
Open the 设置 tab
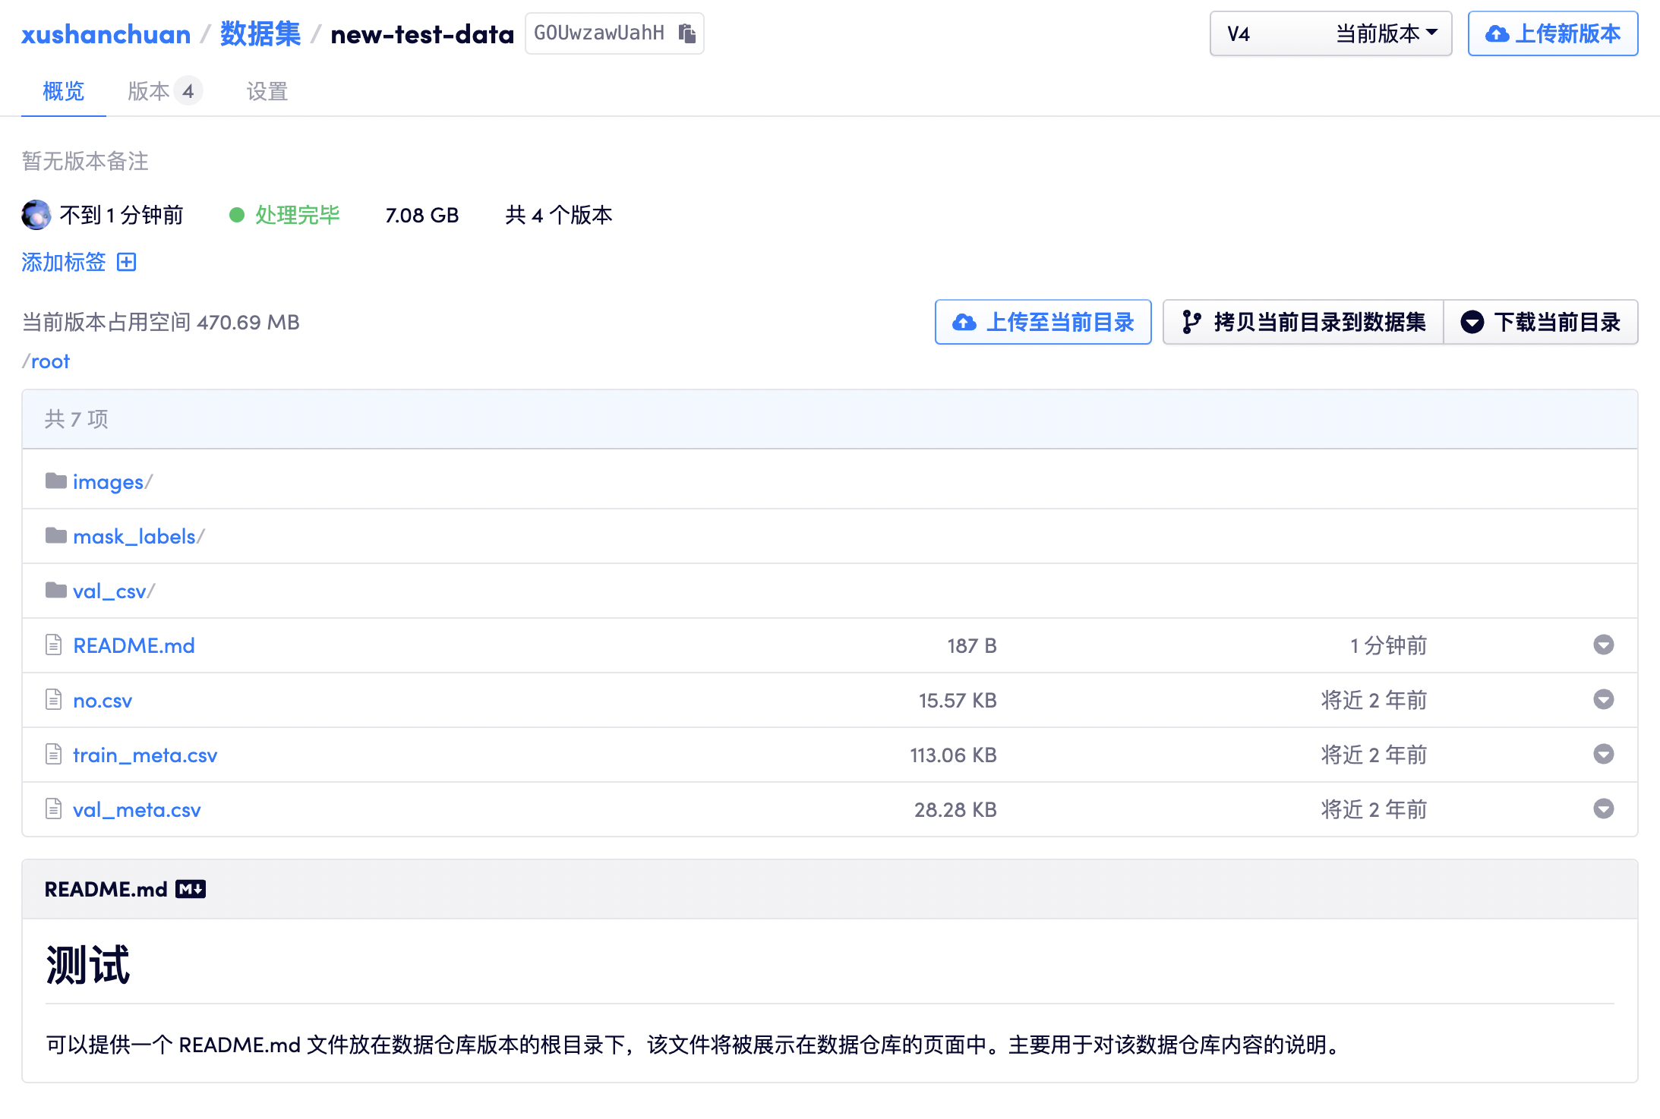coord(267,91)
